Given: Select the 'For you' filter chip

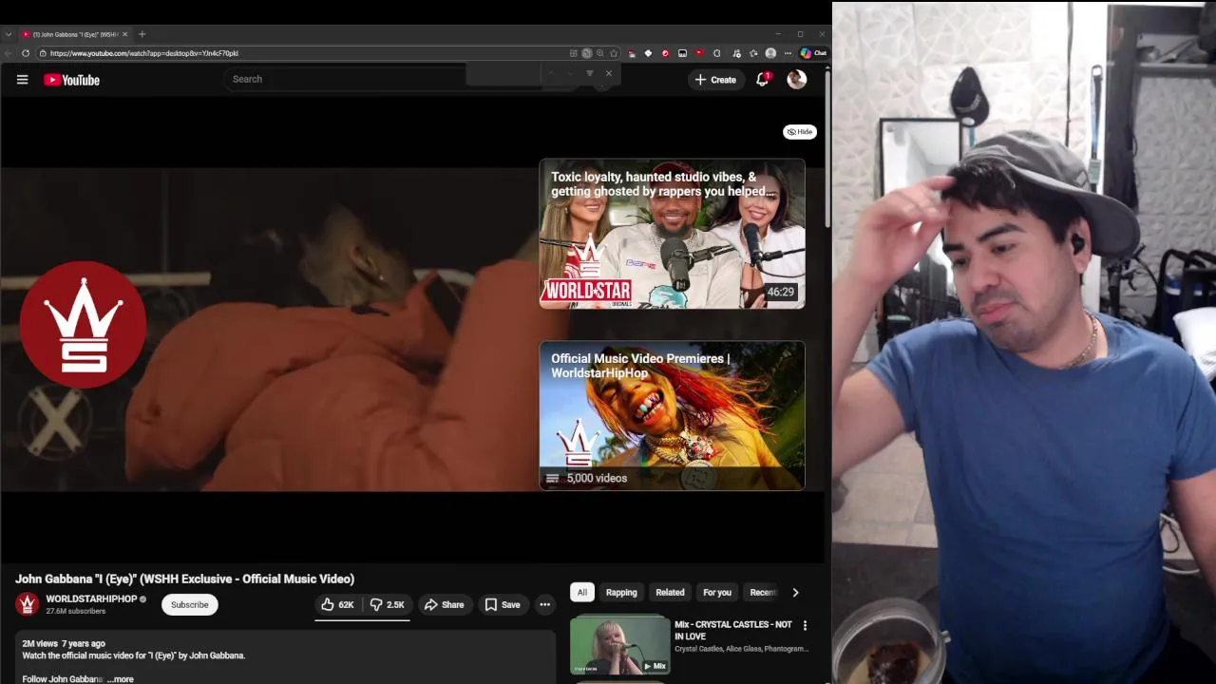Looking at the screenshot, I should coord(717,593).
